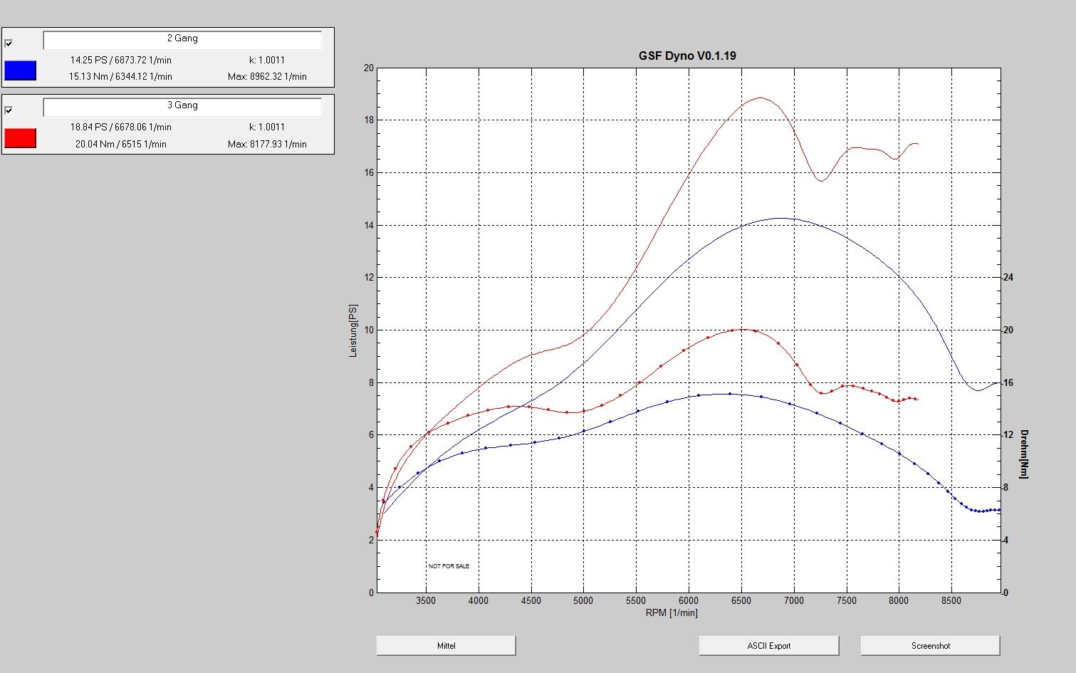This screenshot has width=1076, height=673.
Task: Click the blue color swatch for 2 Gang
Action: coord(20,71)
